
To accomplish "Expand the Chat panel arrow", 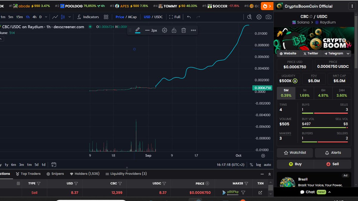I will [x=329, y=192].
